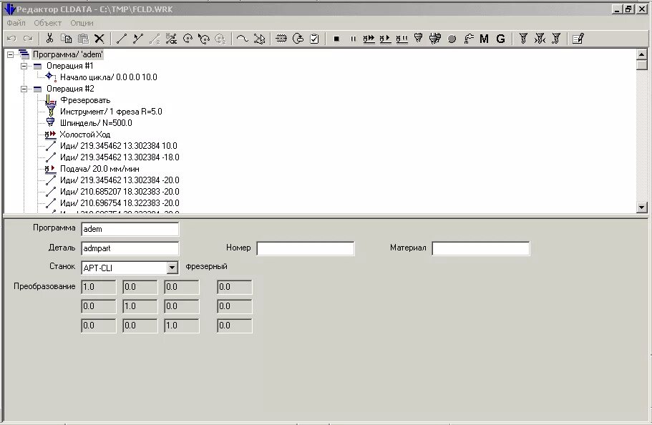Click the bold M command icon
The width and height of the screenshot is (652, 425).
(484, 39)
